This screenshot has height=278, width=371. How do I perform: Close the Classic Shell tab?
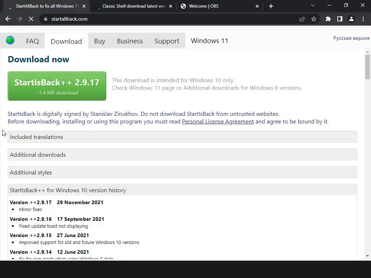(x=171, y=7)
